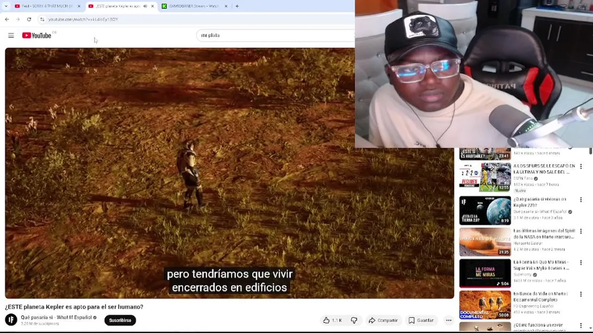This screenshot has height=333, width=593.
Task: Open more actions ellipsis below video
Action: tap(448, 320)
